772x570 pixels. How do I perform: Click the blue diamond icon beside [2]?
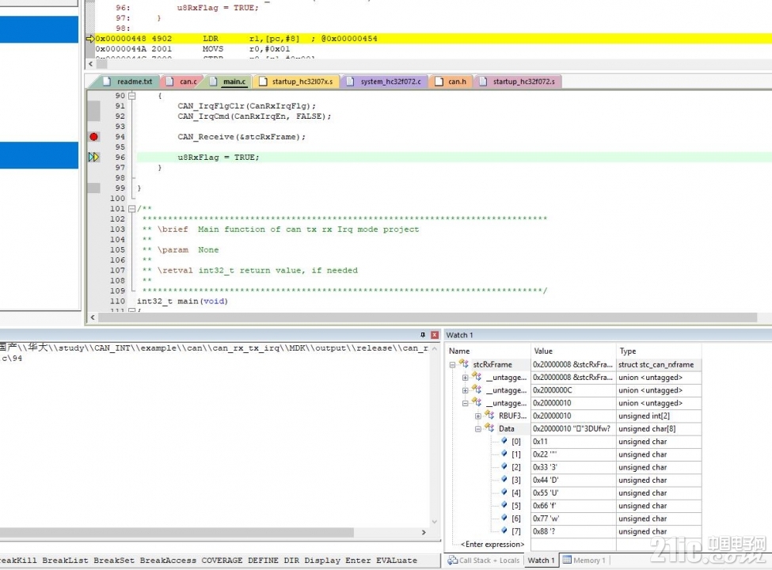tap(504, 466)
